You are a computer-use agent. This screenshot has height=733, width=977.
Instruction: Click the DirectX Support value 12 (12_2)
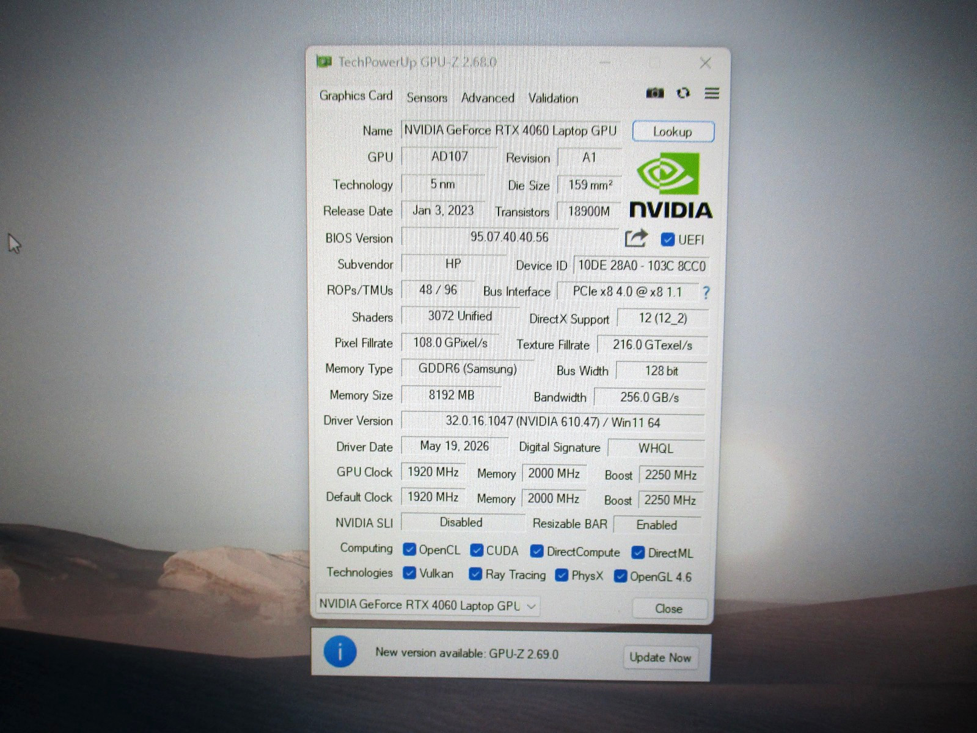pos(663,318)
